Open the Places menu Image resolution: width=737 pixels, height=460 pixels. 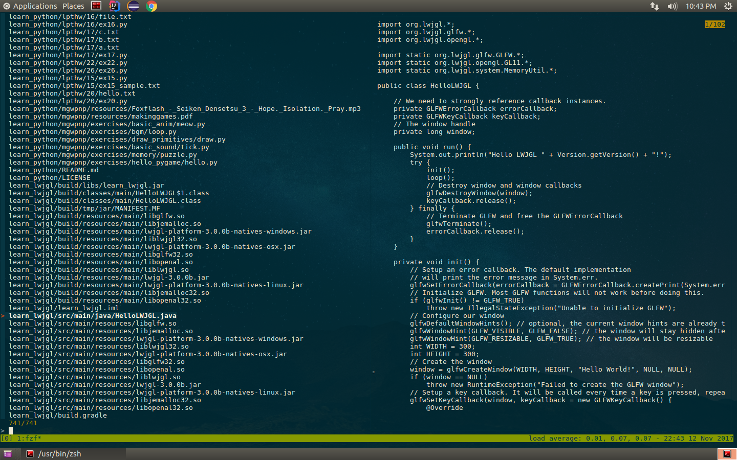click(x=73, y=6)
